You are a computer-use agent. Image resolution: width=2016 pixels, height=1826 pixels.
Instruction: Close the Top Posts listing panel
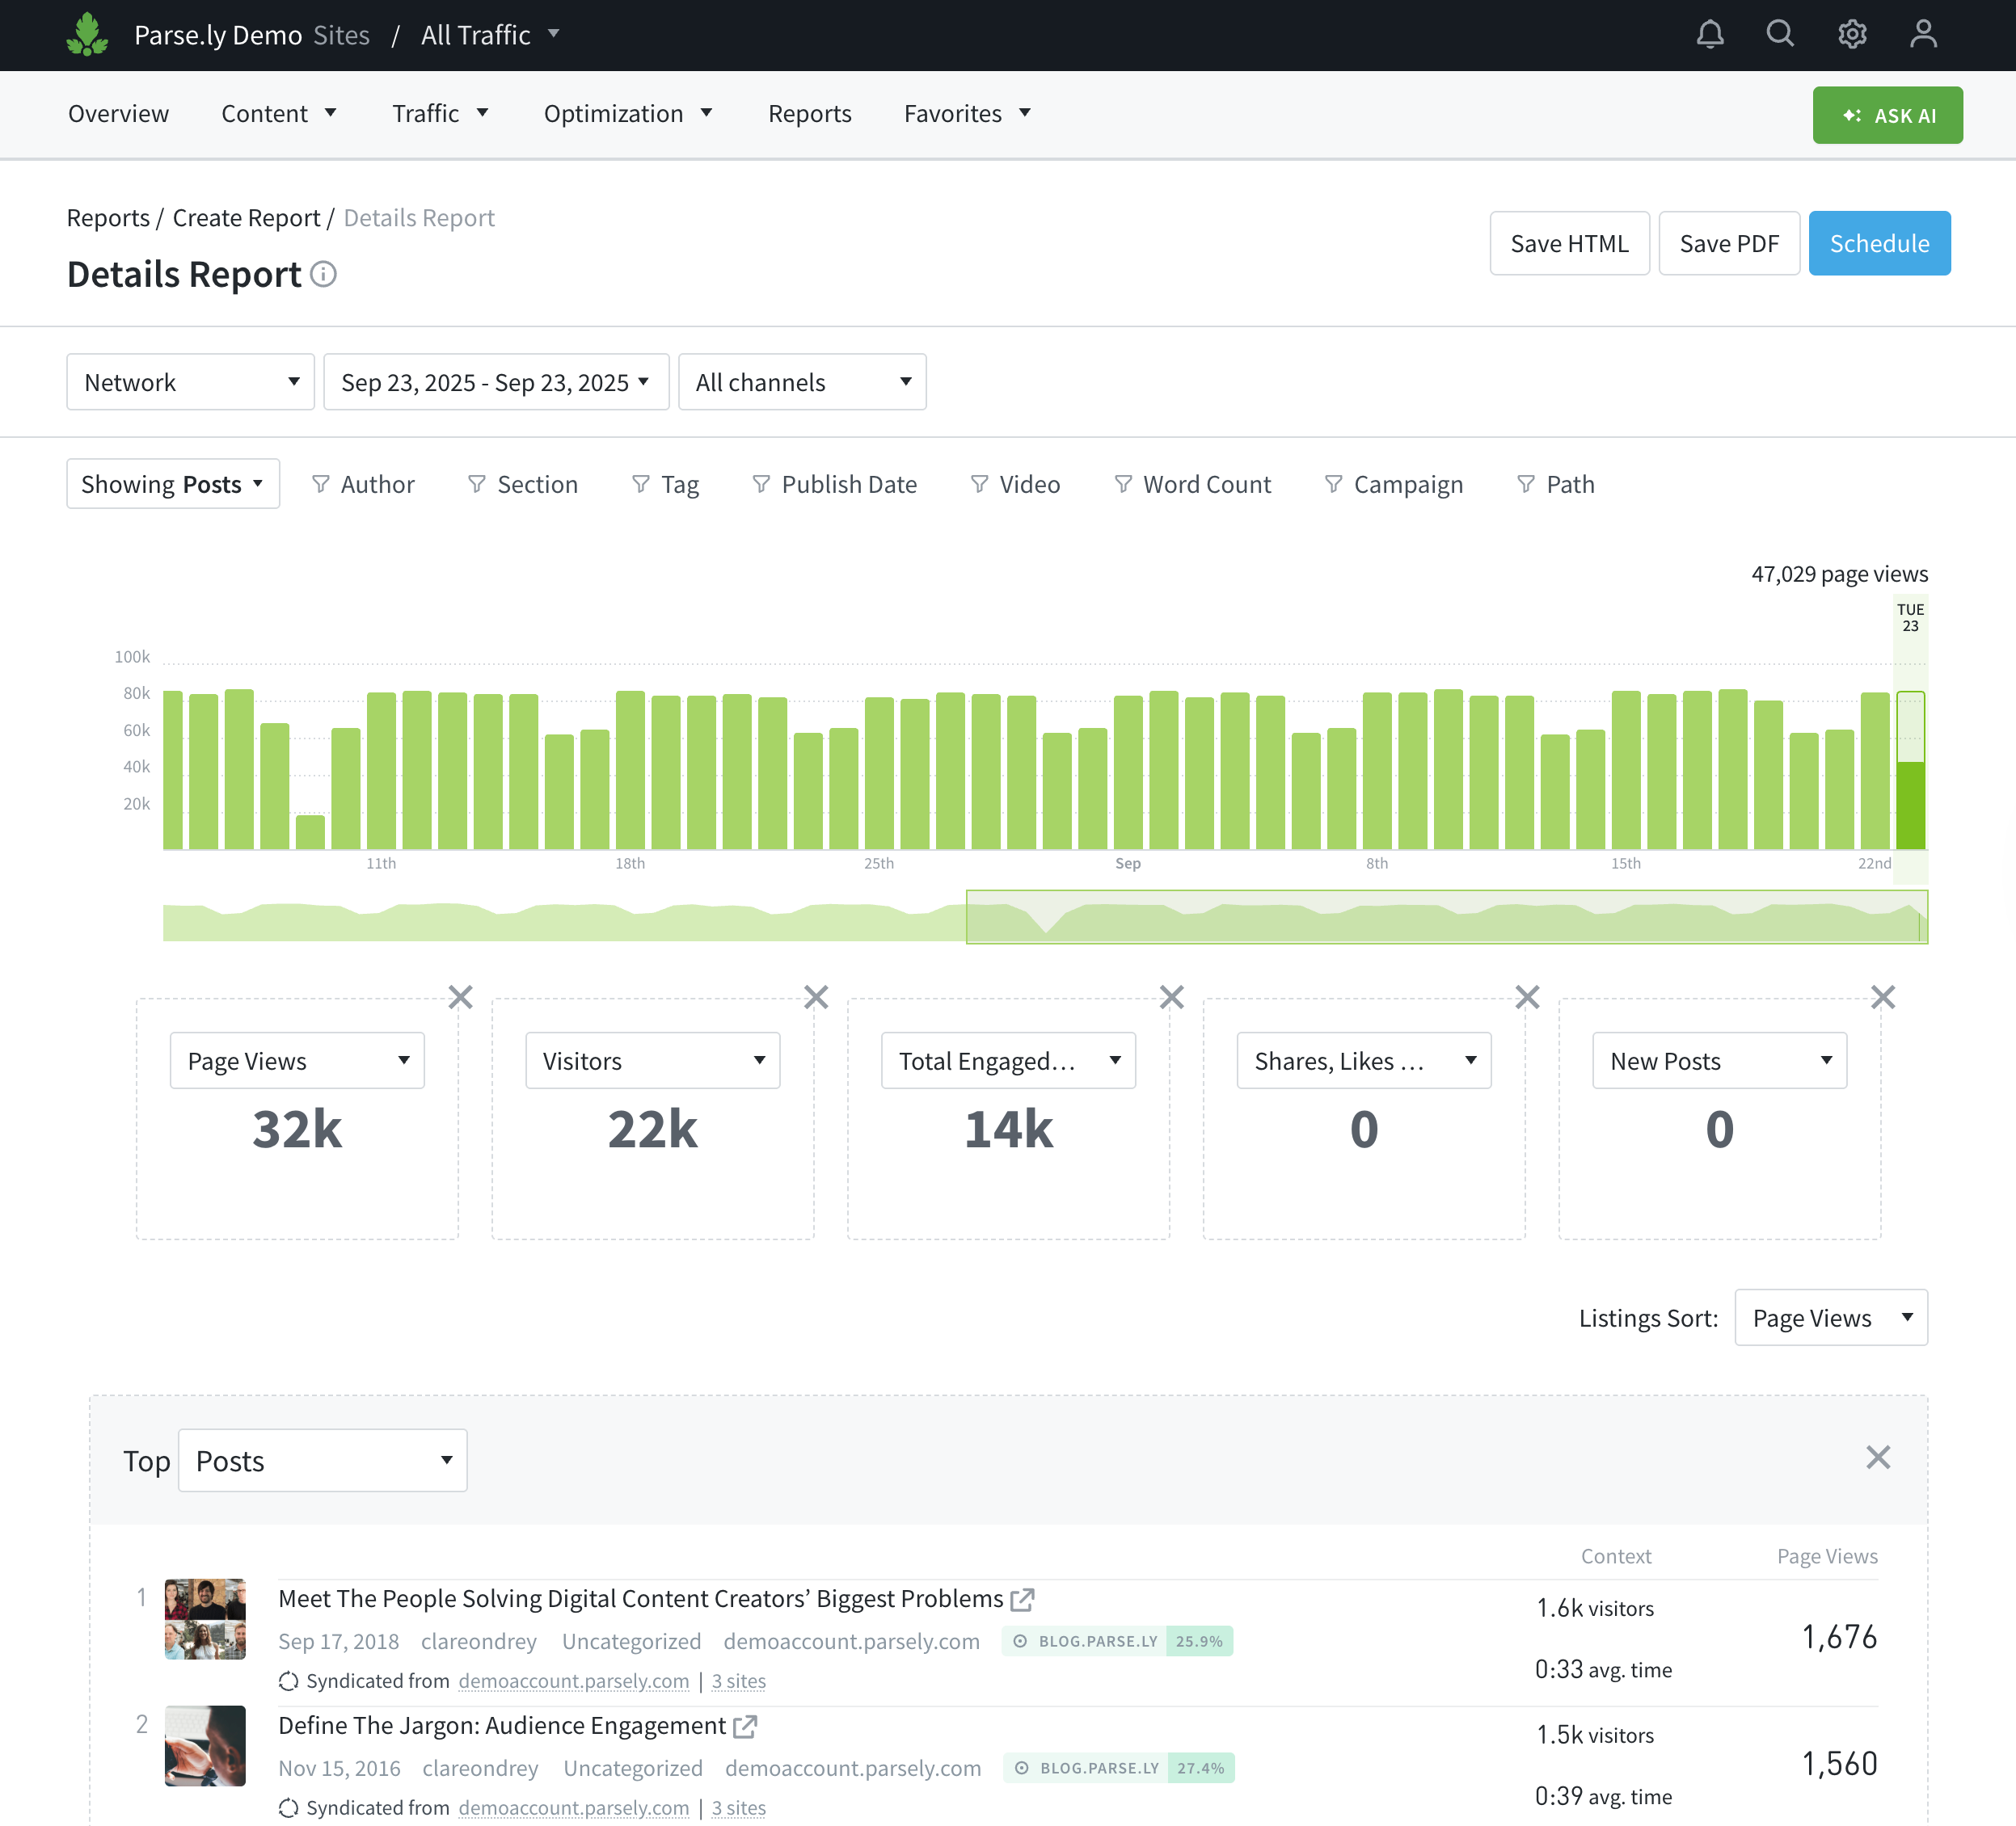coord(1878,1458)
